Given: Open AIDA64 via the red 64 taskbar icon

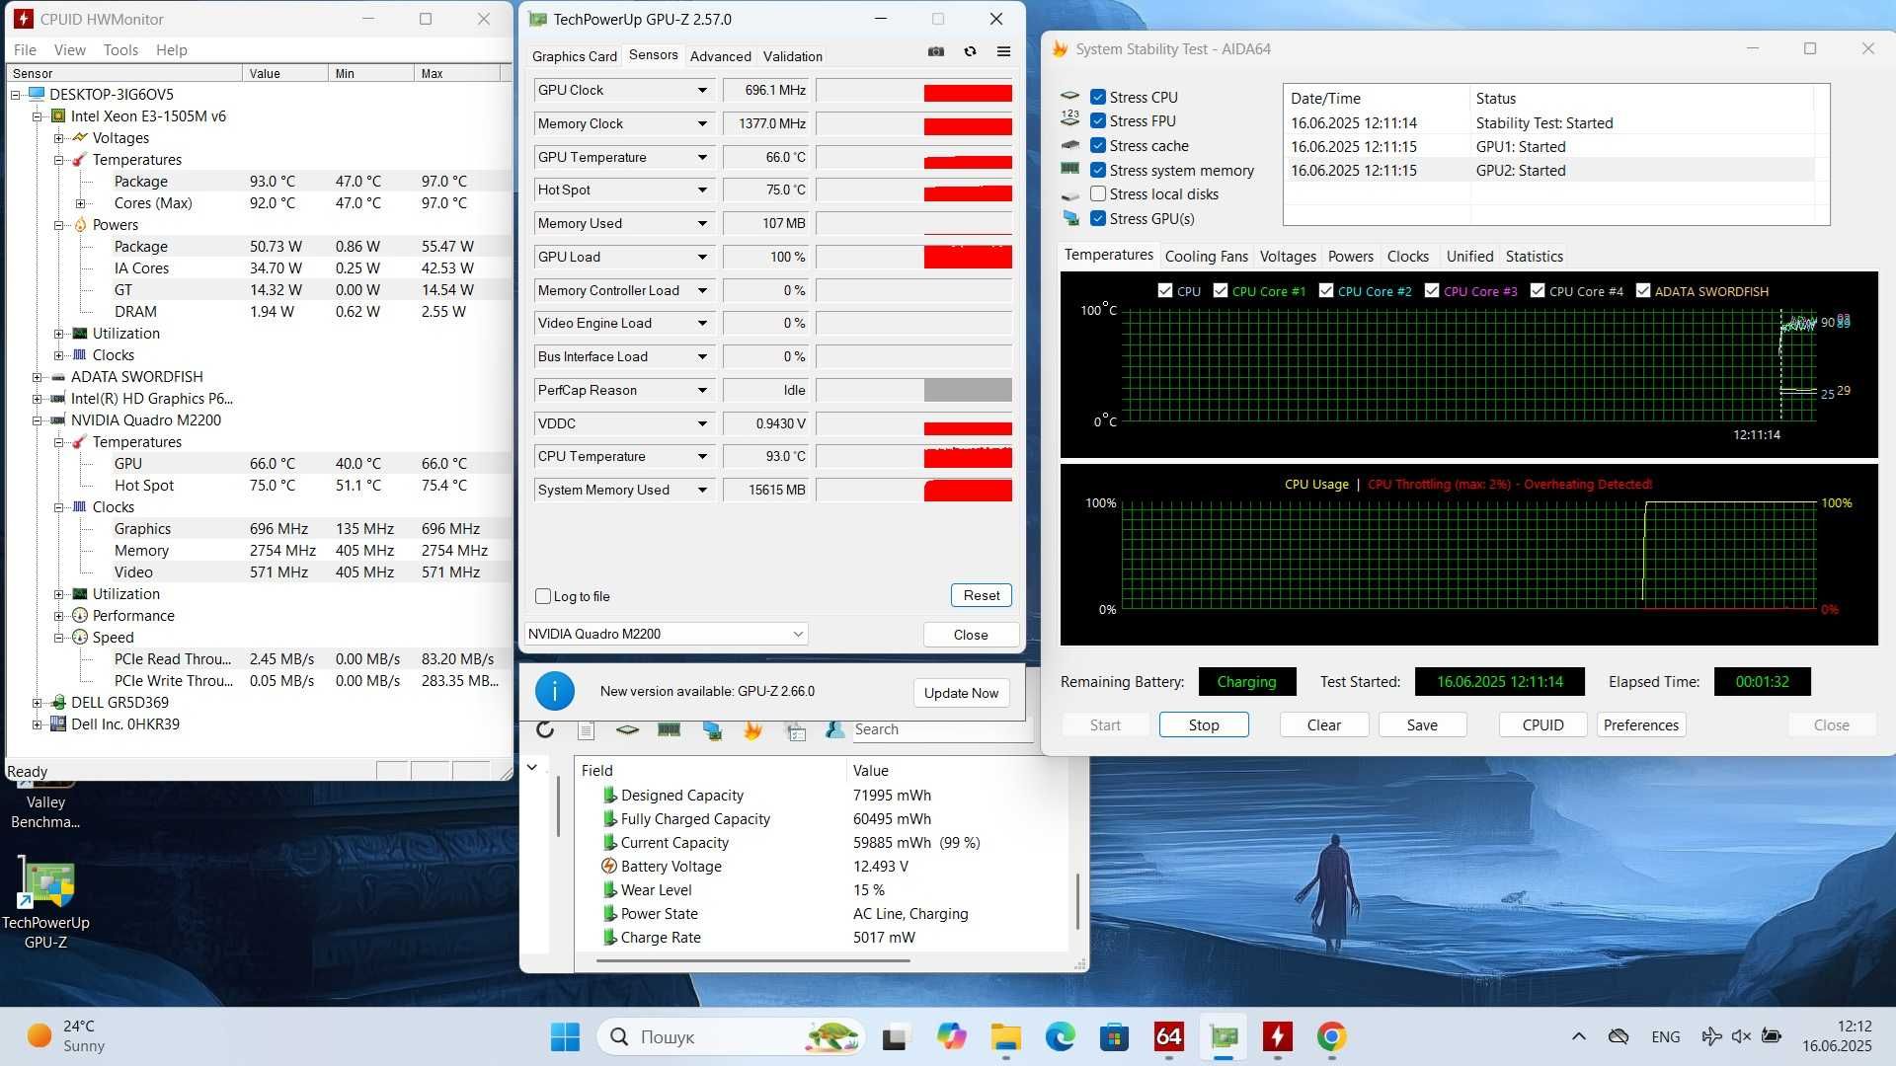Looking at the screenshot, I should pos(1169,1036).
